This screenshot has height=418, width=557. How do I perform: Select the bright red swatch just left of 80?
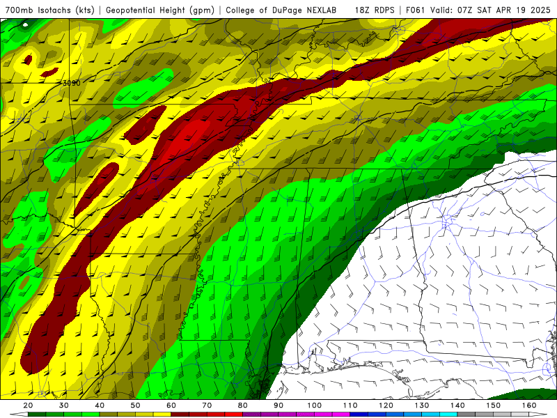tap(234, 415)
